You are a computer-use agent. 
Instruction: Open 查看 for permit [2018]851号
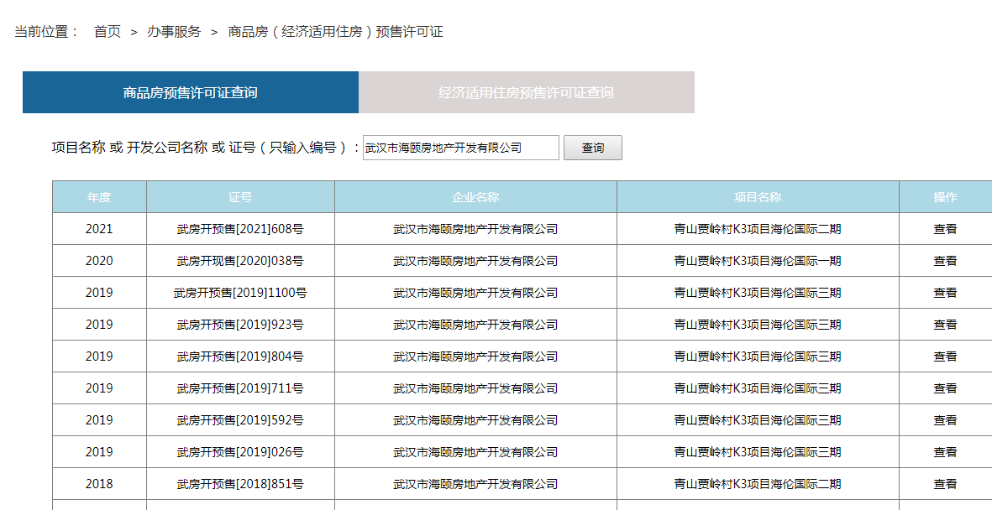(945, 484)
